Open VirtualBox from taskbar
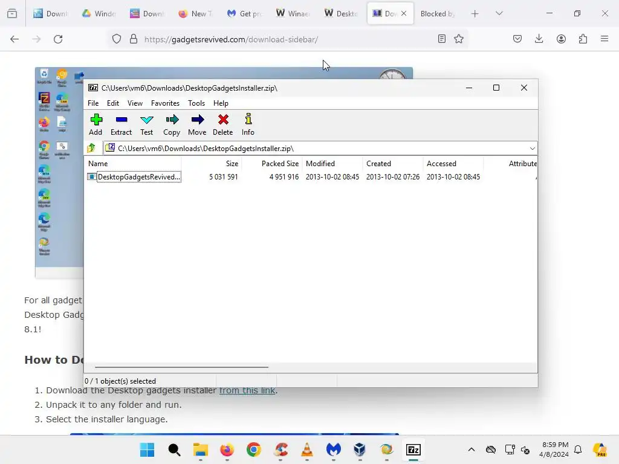Image resolution: width=619 pixels, height=464 pixels. tap(360, 449)
